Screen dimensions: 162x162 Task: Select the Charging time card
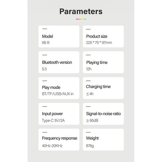pyautogui.click(x=103, y=88)
